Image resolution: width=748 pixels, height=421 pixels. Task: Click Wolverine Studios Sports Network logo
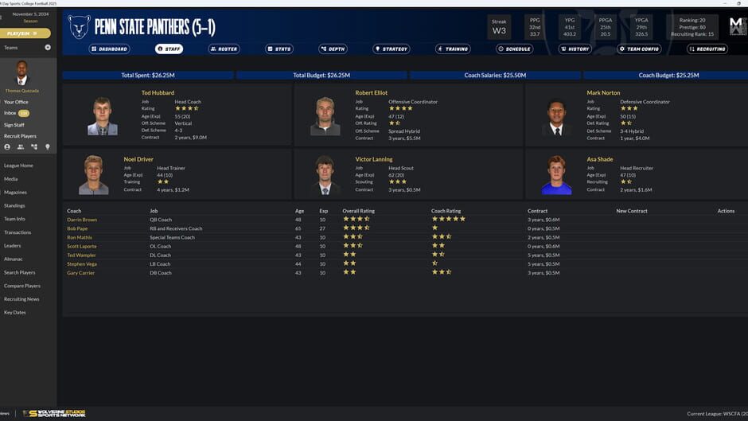(x=54, y=413)
